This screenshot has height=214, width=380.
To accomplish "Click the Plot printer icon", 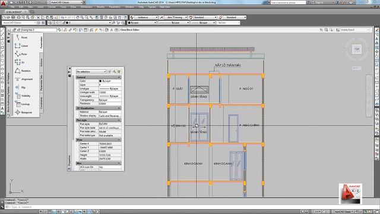I will pos(18,17).
